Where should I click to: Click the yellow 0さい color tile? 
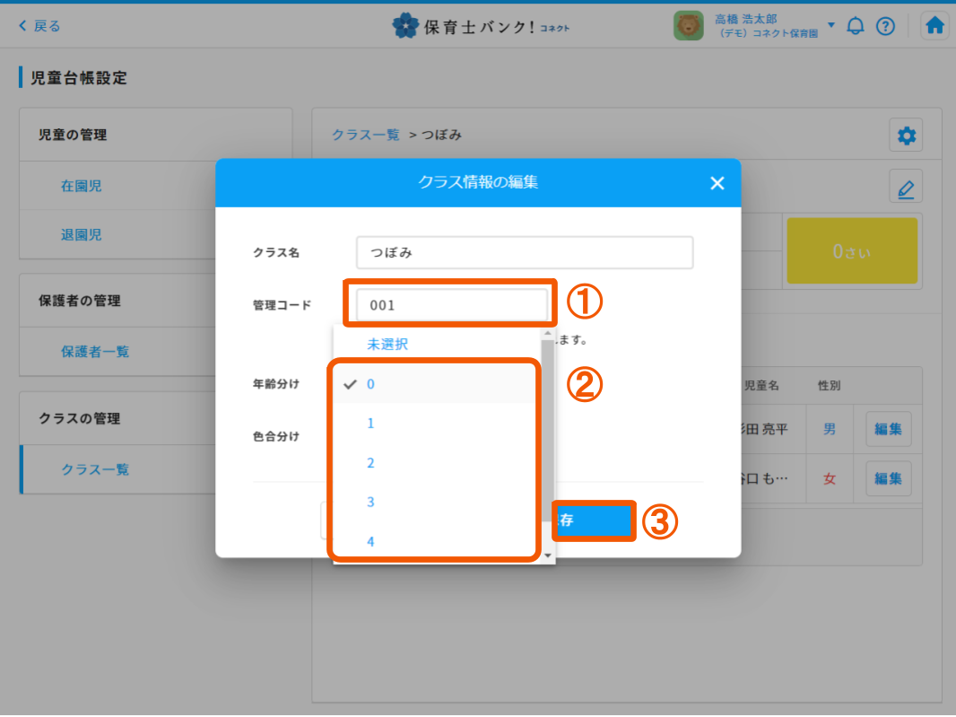pos(851,252)
